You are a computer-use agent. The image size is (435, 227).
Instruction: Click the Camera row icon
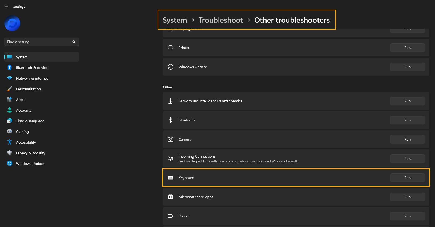point(171,139)
